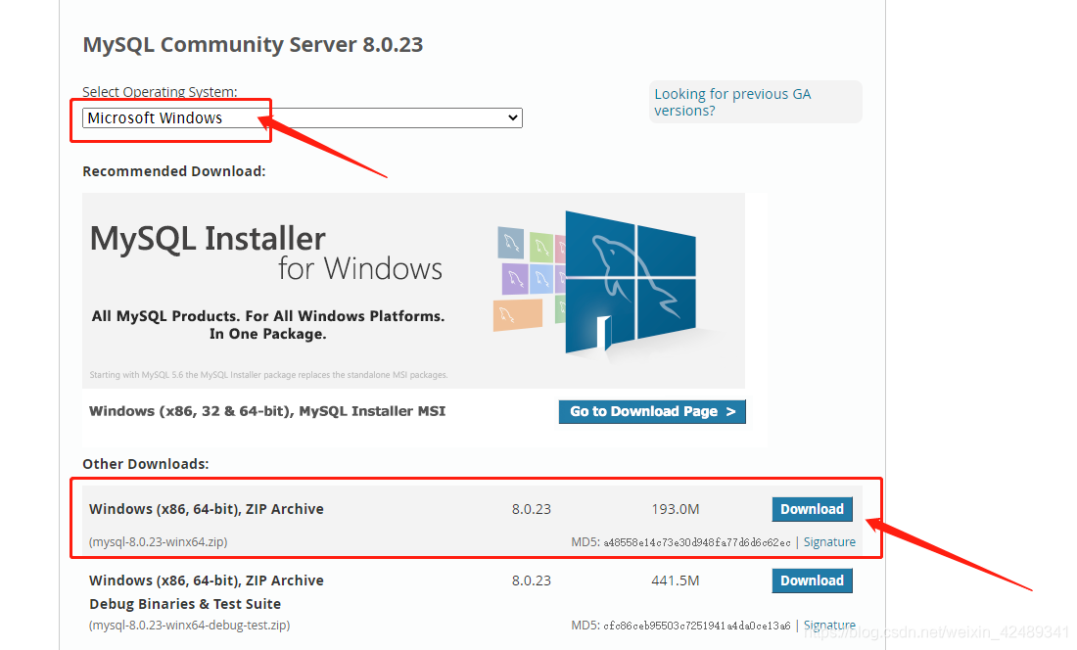Download the 193.0M ZIP Archive
Screen dimensions: 1077x650
[x=812, y=509]
